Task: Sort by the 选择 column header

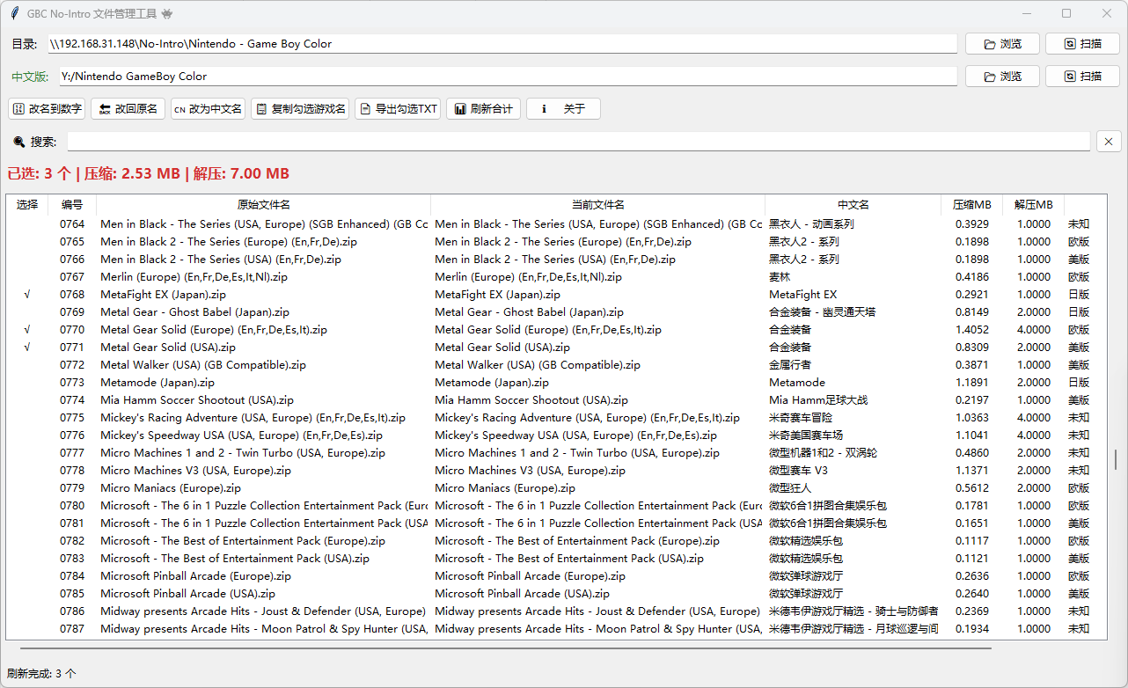Action: pos(27,205)
